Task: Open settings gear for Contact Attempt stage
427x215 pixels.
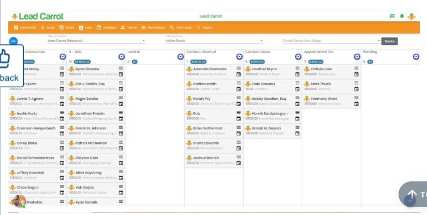Action: pyautogui.click(x=239, y=56)
